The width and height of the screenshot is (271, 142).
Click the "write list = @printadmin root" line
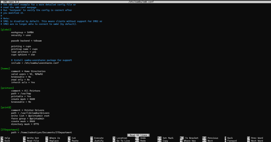30,116
